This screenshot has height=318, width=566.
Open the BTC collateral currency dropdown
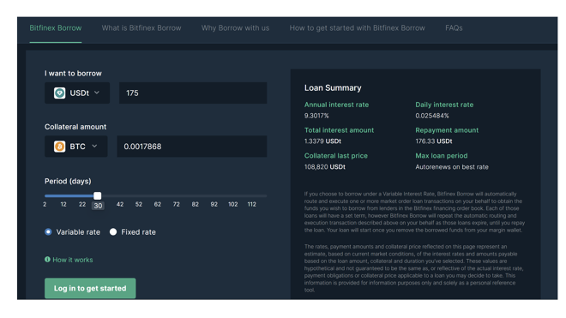click(75, 147)
